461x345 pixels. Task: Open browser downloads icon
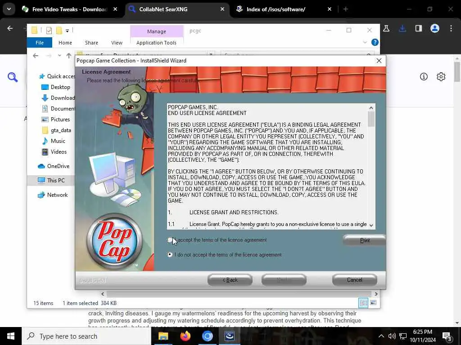click(402, 28)
